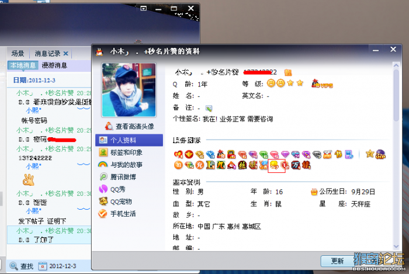The image size is (409, 274).
Task: Click the penguin annual member badge in the icon row
Action: (221, 154)
